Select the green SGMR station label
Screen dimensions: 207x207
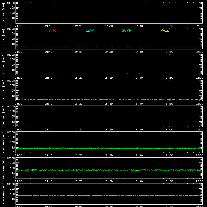pos(127,30)
